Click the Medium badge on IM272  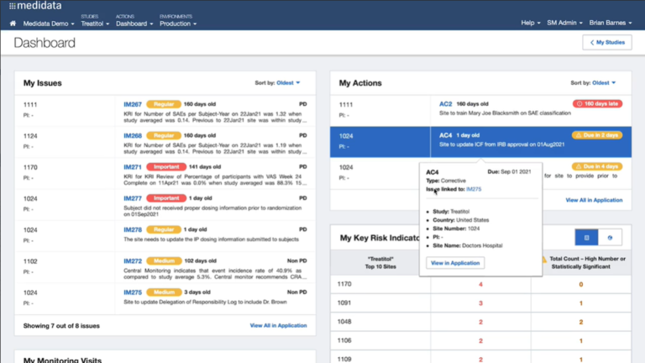[x=164, y=260]
